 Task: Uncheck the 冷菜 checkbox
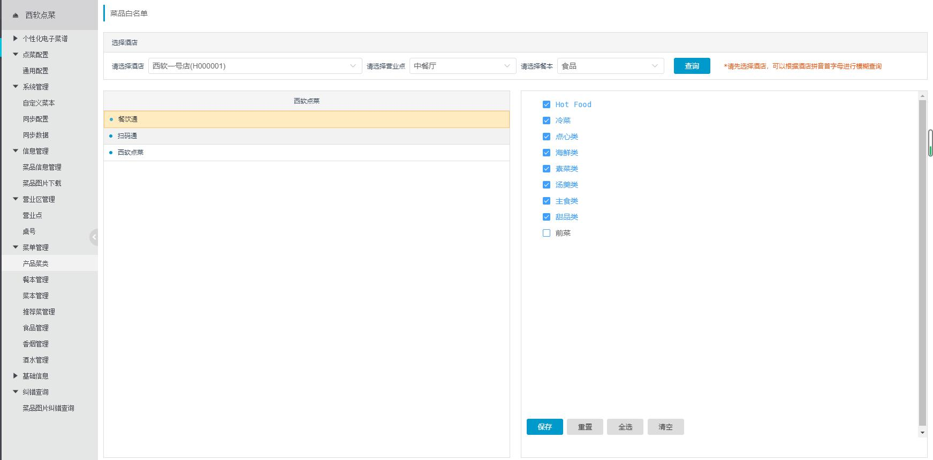click(547, 120)
